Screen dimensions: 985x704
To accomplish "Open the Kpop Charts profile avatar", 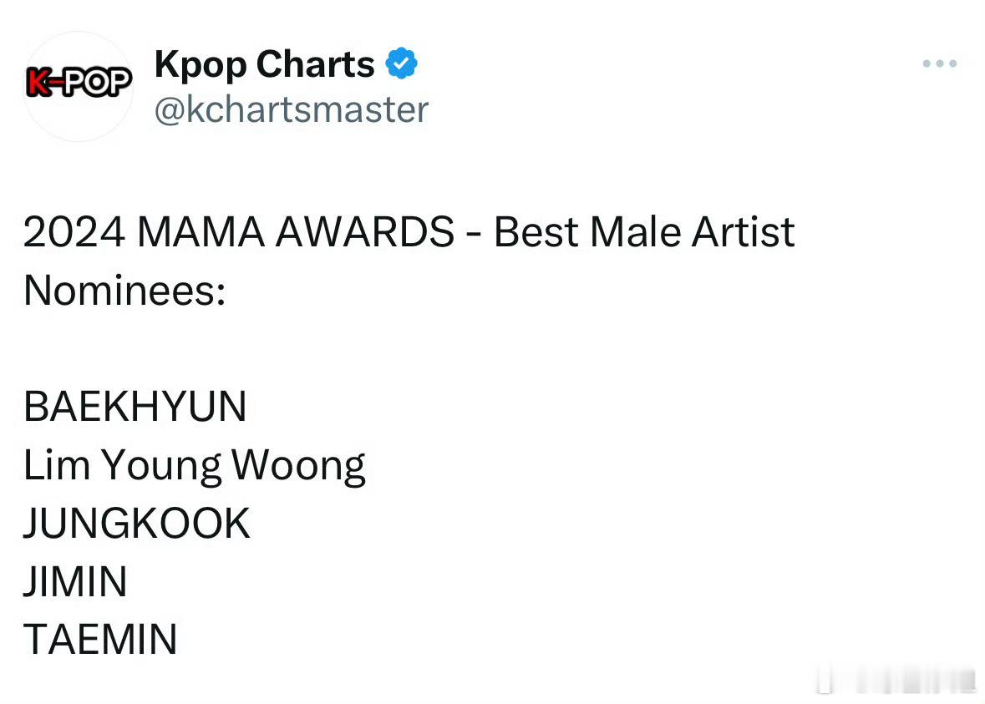I will coord(78,86).
